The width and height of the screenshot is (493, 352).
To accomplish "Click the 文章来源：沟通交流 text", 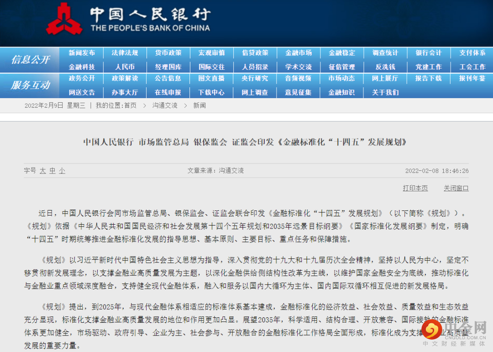I will click(215, 171).
